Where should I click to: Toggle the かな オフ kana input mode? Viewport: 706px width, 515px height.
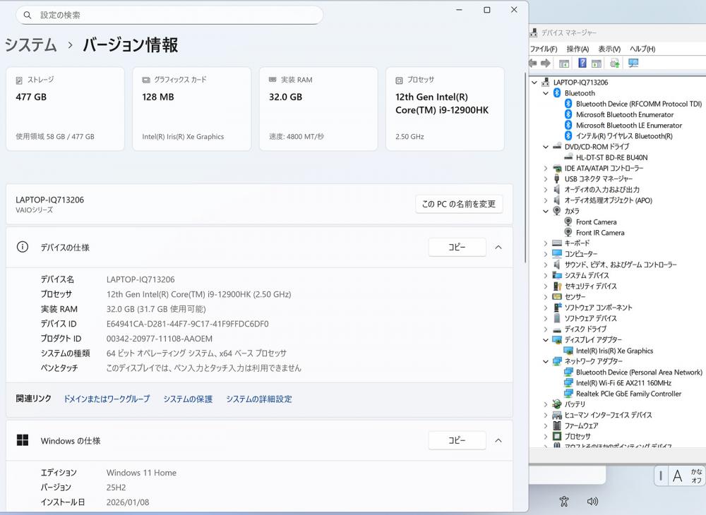click(696, 476)
